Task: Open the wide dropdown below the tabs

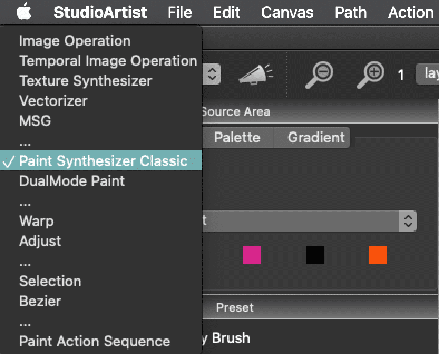Action: tap(309, 221)
